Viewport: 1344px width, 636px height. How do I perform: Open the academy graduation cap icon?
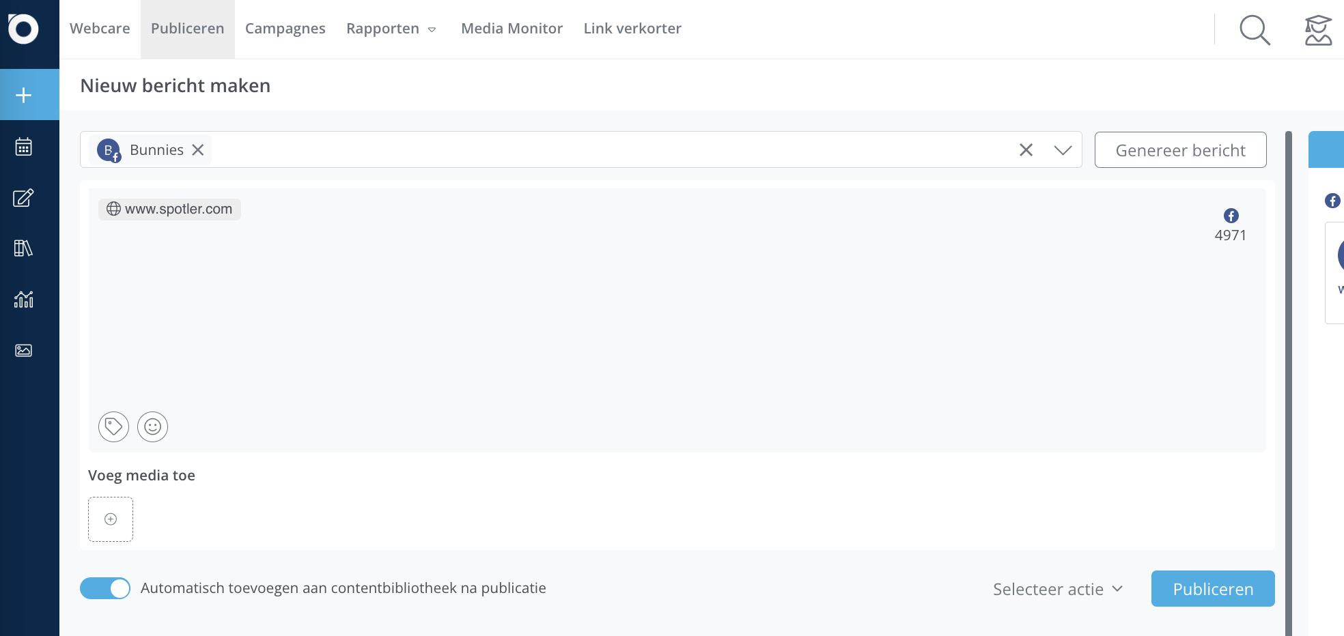point(1318,30)
